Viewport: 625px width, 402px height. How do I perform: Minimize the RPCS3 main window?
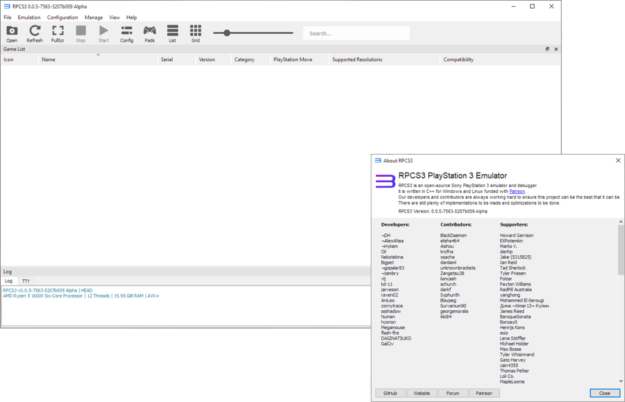(x=513, y=6)
